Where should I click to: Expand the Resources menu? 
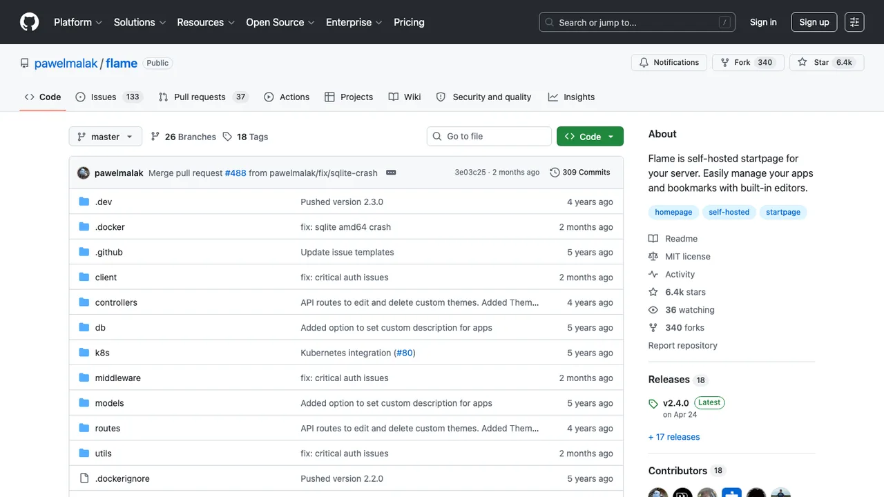click(x=206, y=22)
